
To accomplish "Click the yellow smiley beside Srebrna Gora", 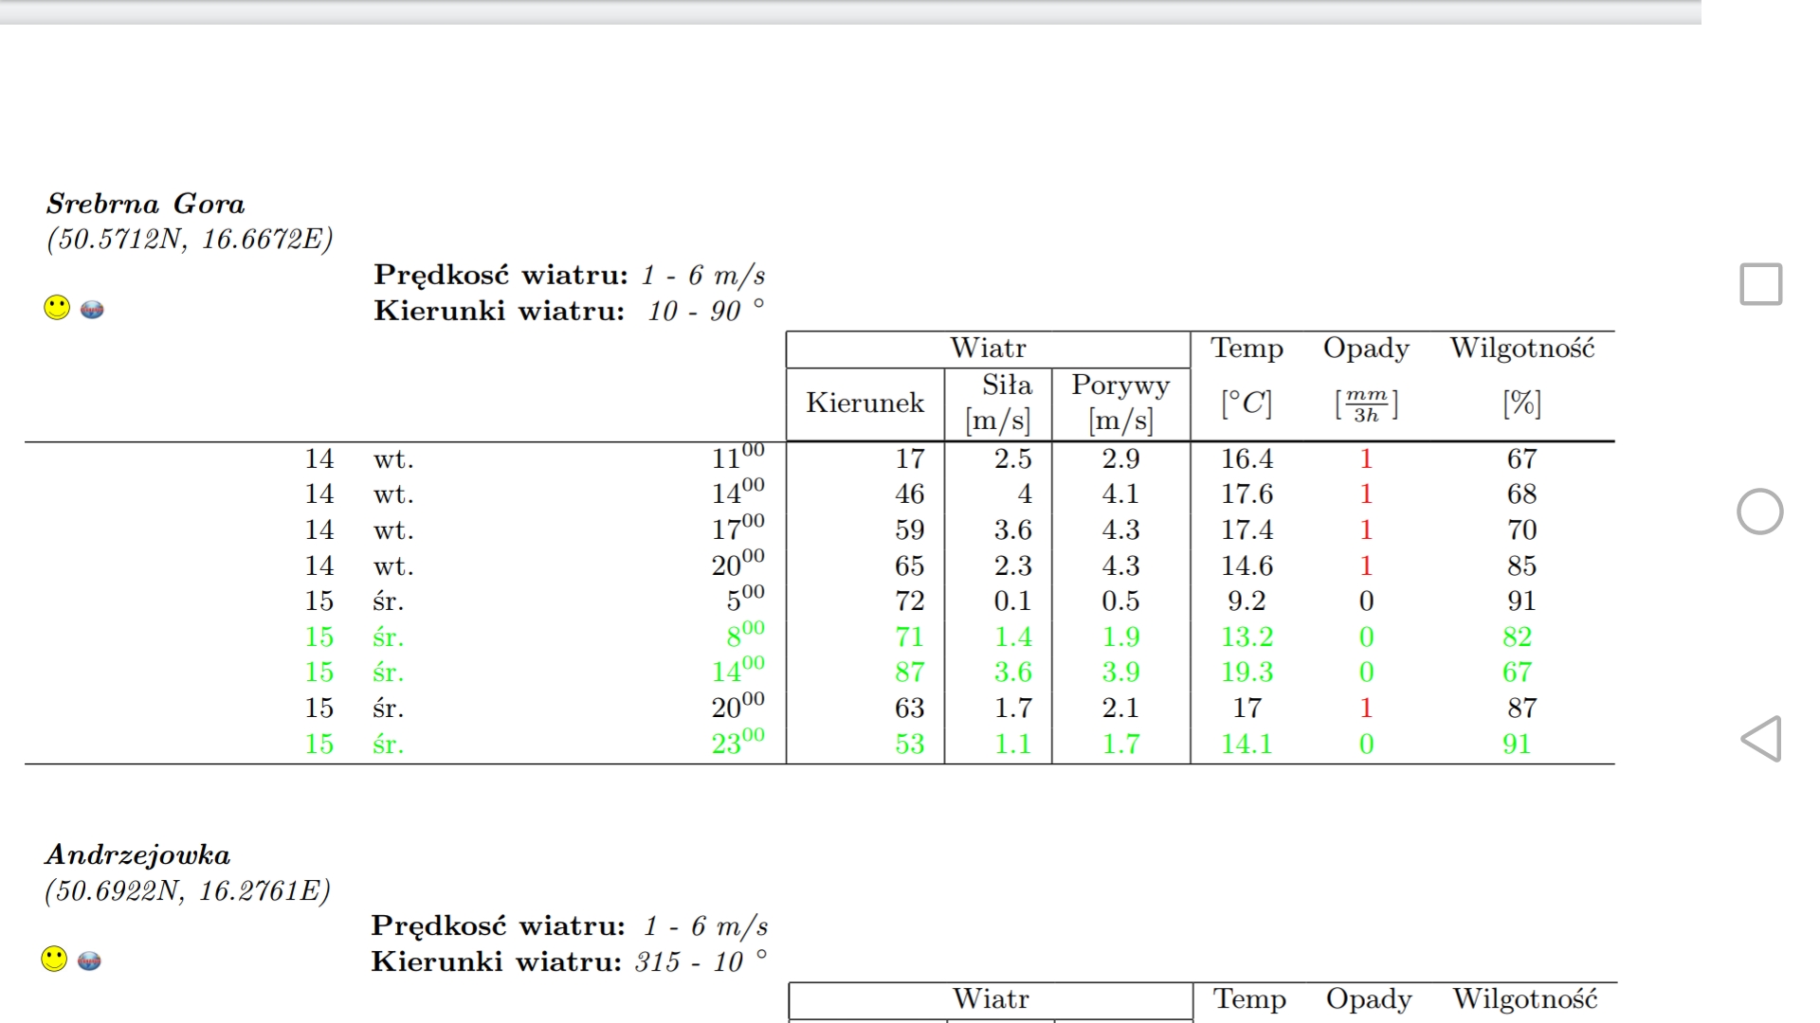I will click(x=57, y=308).
